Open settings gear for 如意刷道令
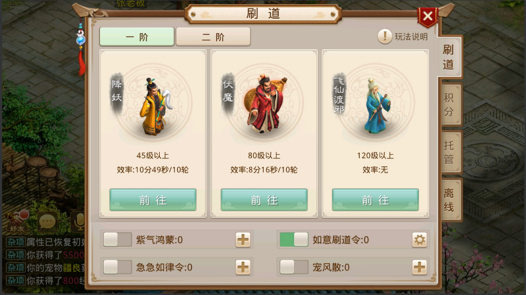 [419, 240]
